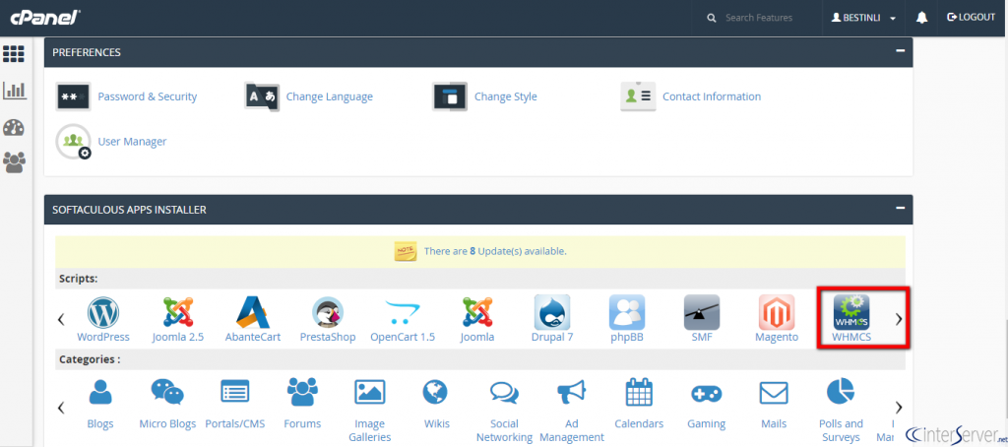Open the Ad Management category icon
Screen dimensions: 1008x447
pyautogui.click(x=572, y=392)
